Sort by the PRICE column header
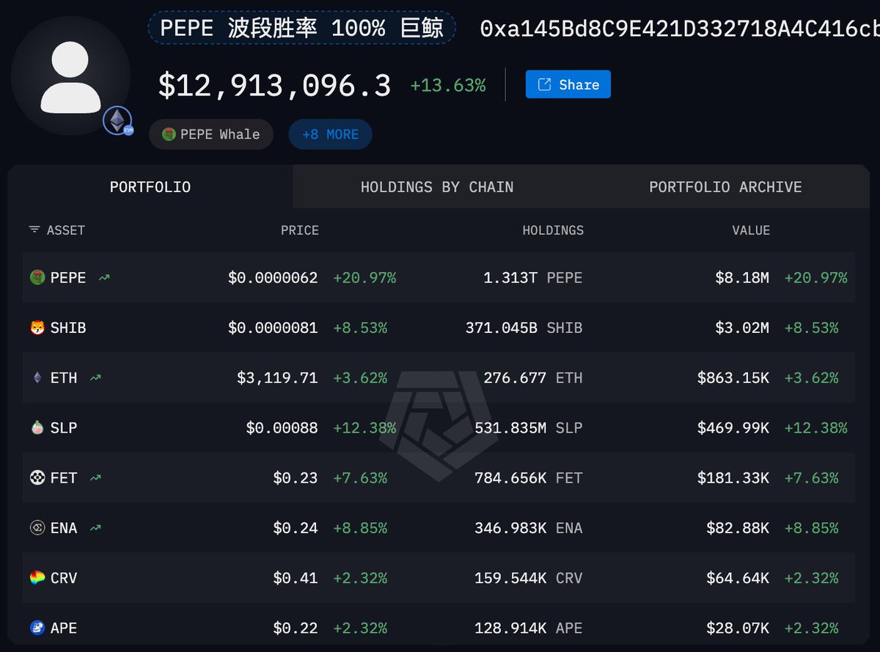Viewport: 880px width, 652px height. pyautogui.click(x=299, y=230)
